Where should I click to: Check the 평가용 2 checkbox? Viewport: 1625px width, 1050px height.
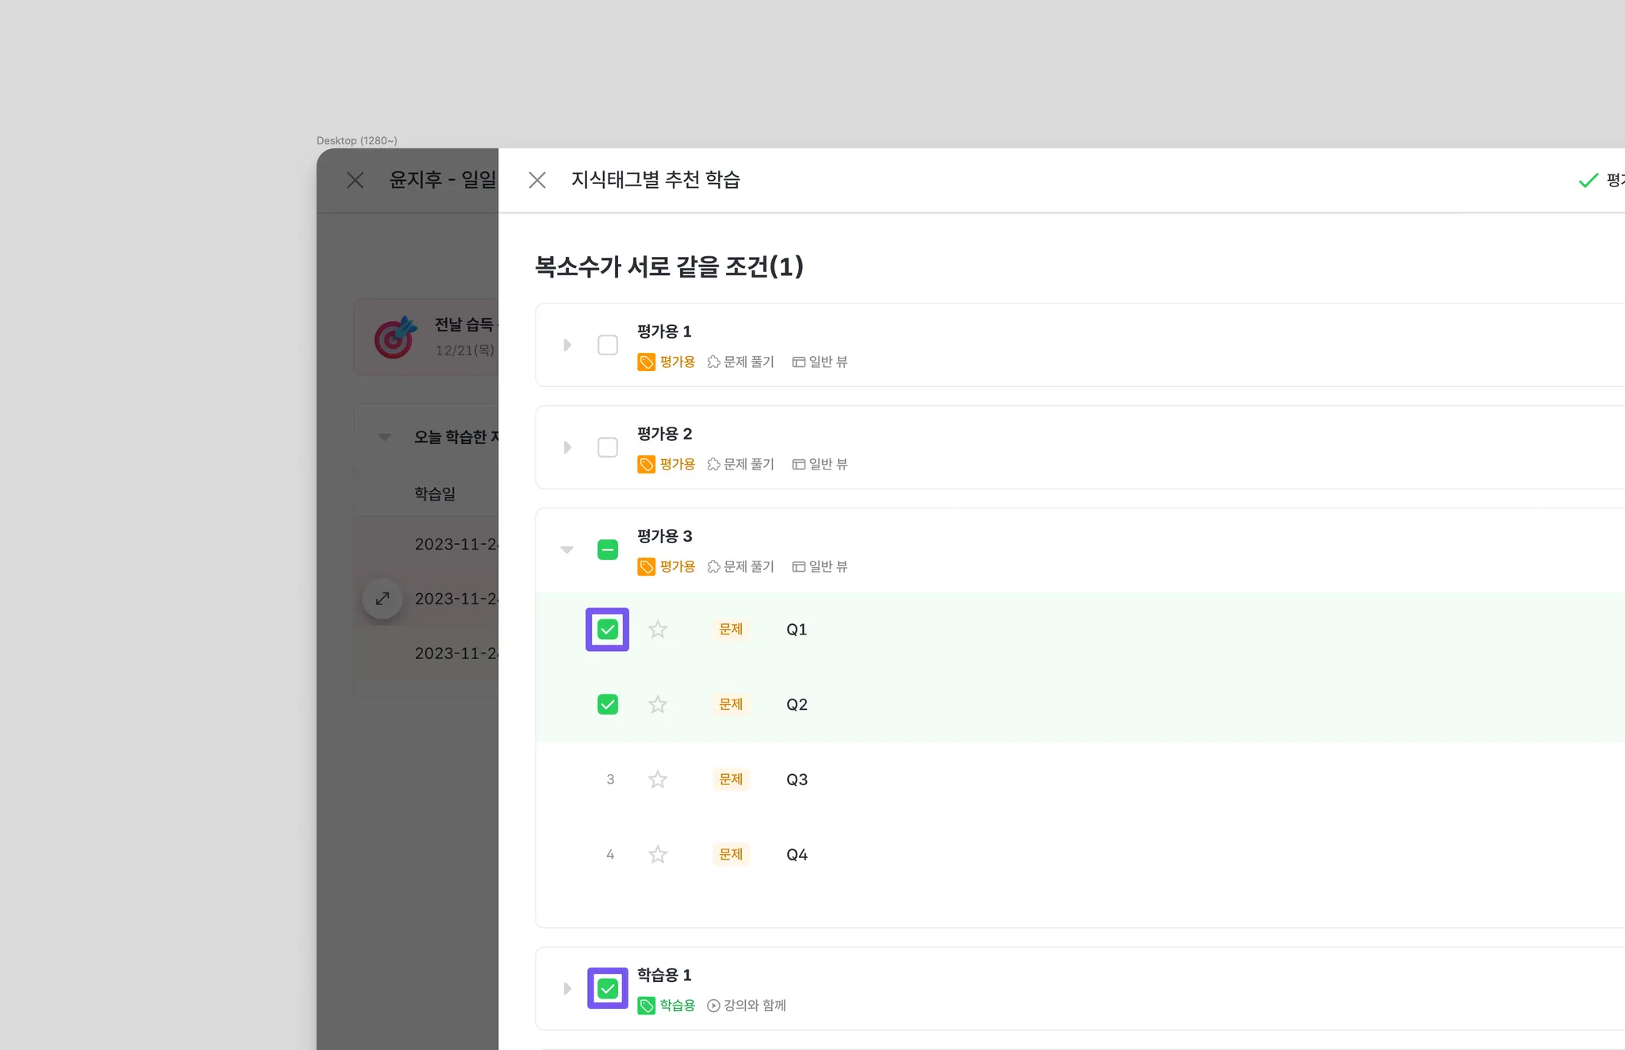(608, 447)
